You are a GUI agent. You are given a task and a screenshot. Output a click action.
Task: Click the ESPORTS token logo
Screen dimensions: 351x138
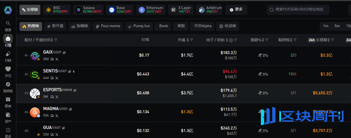(x=35, y=94)
